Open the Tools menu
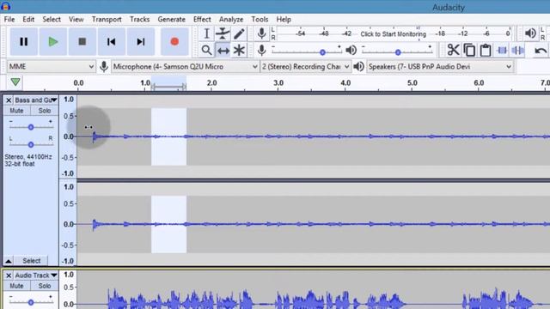This screenshot has height=309, width=550. (x=260, y=19)
